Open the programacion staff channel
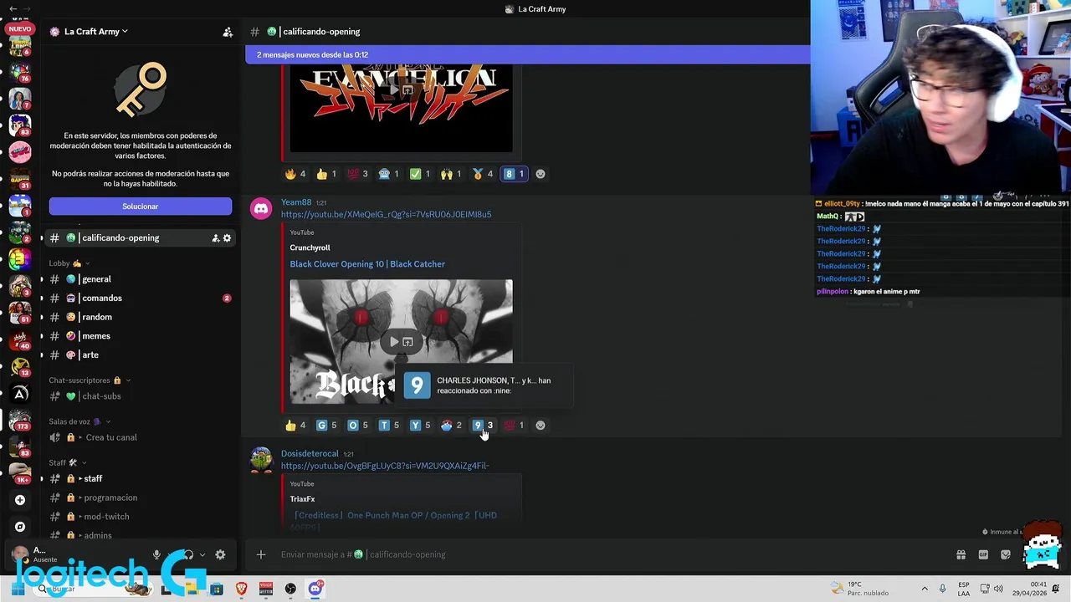Viewport: 1071px width, 602px height. (x=140, y=497)
